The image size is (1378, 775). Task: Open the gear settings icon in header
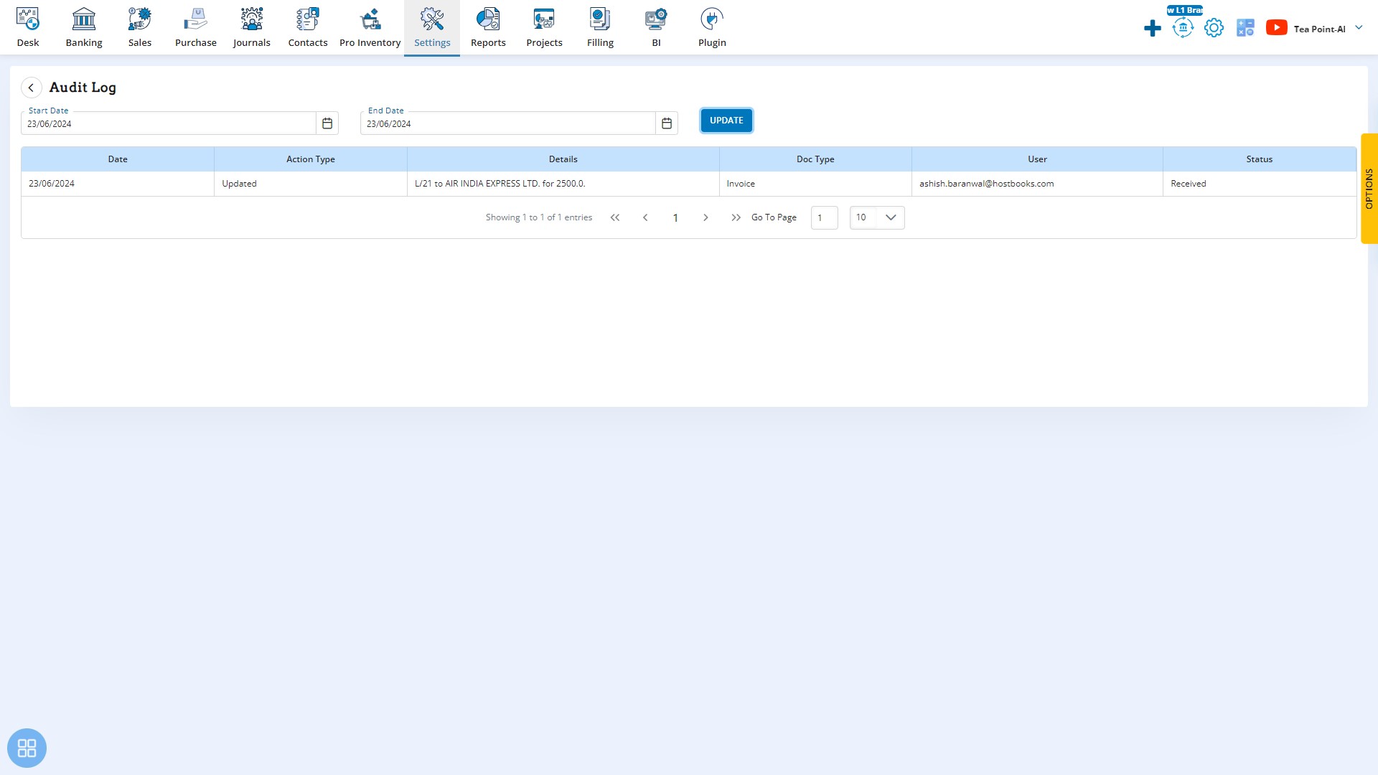click(x=1214, y=28)
